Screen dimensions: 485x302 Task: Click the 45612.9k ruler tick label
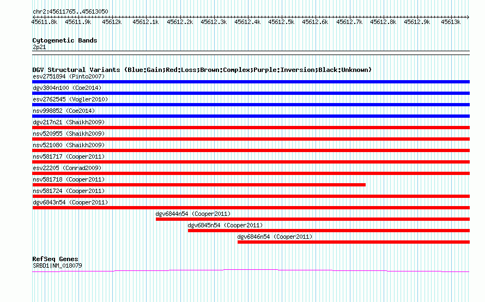417,22
